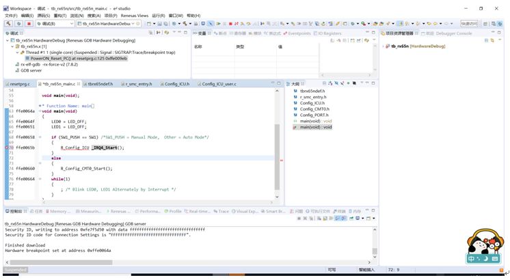
Task: Click the Debug perspective icon at far right
Action: (500, 24)
